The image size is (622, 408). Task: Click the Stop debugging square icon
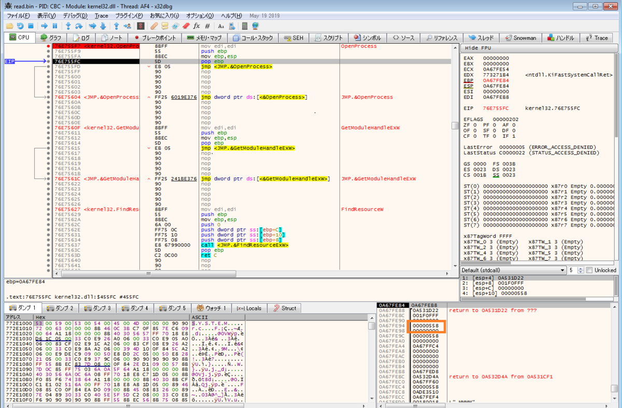tap(31, 25)
